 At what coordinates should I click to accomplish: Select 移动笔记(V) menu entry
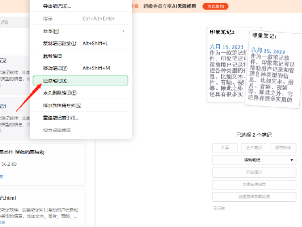pyautogui.click(x=81, y=68)
